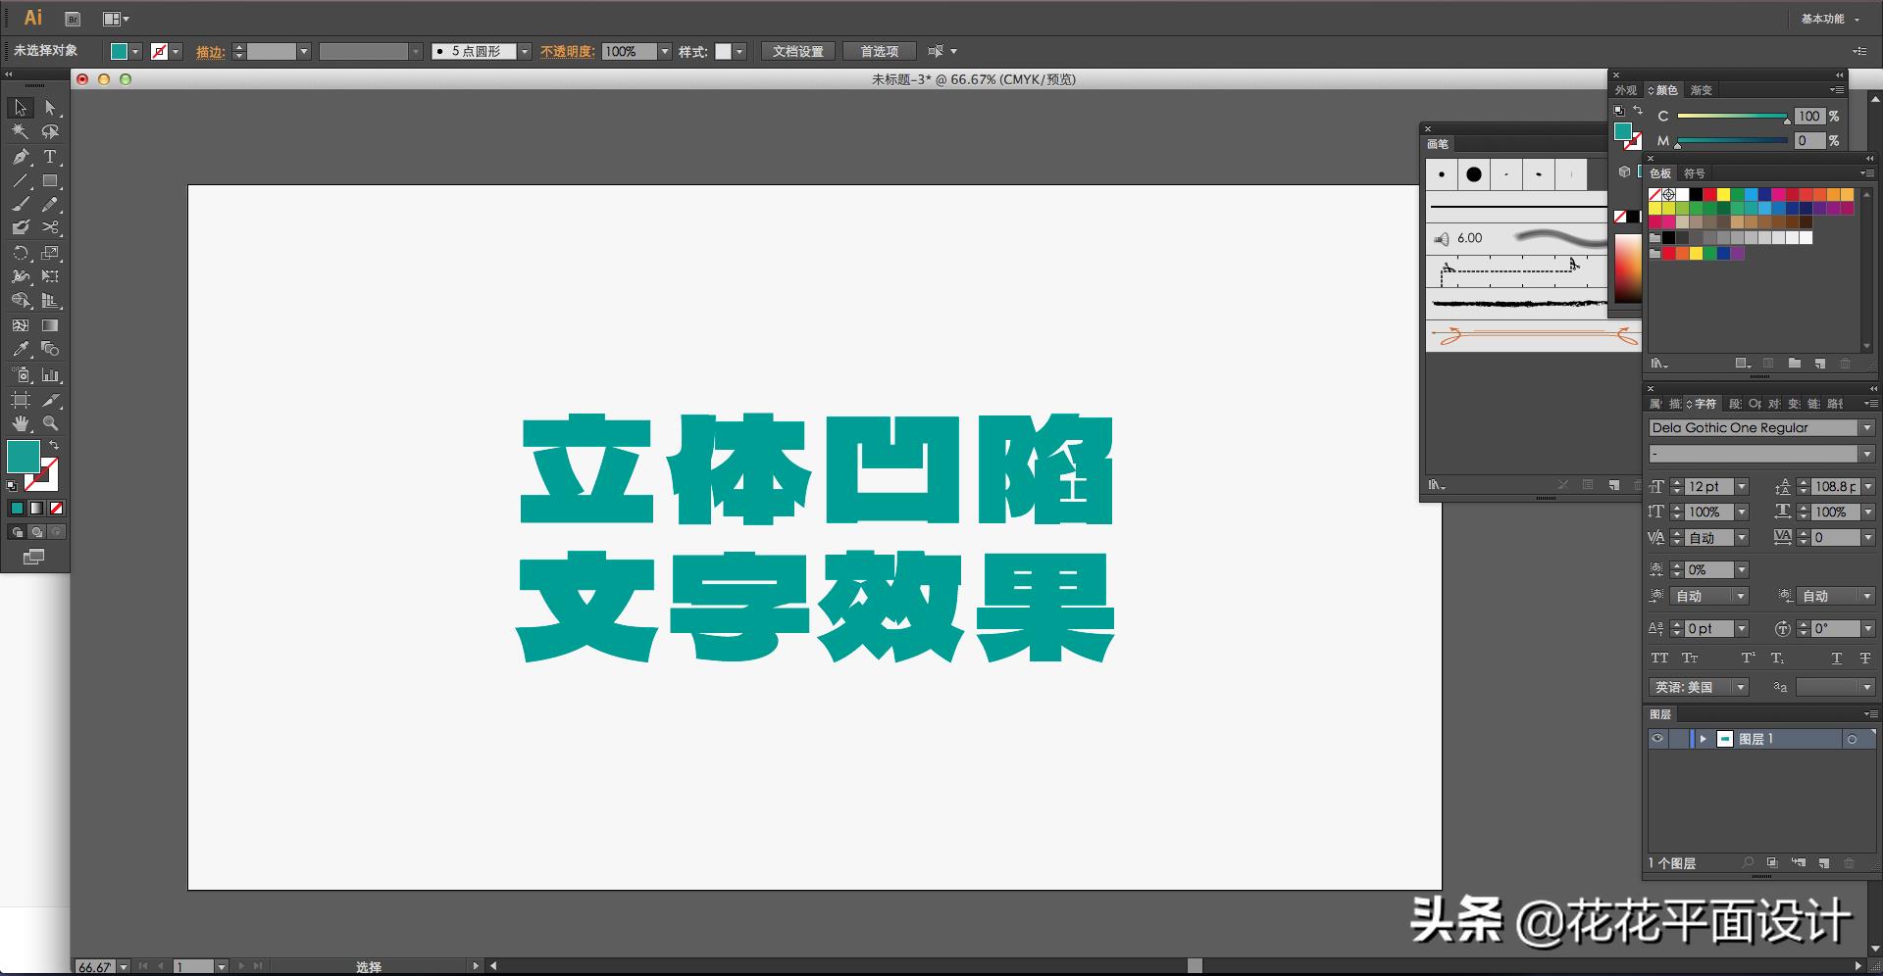Select the Pencil tool

tap(50, 205)
